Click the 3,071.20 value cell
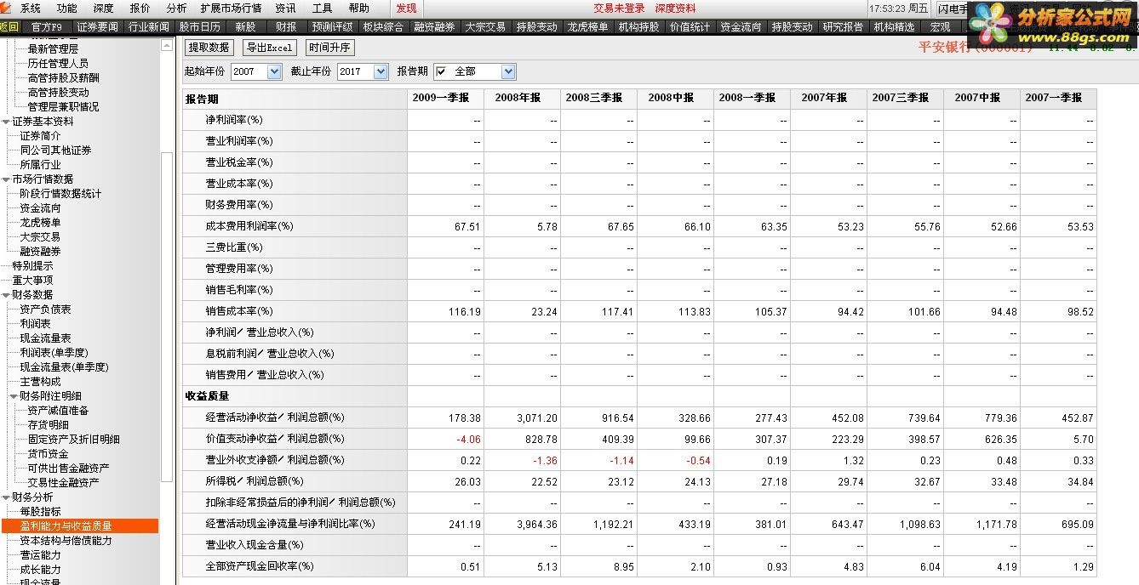This screenshot has width=1139, height=585. (522, 418)
